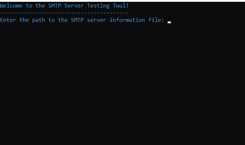The width and height of the screenshot is (245, 145).
Task: Click the word "Welcome" in the first line
Action: [11, 6]
